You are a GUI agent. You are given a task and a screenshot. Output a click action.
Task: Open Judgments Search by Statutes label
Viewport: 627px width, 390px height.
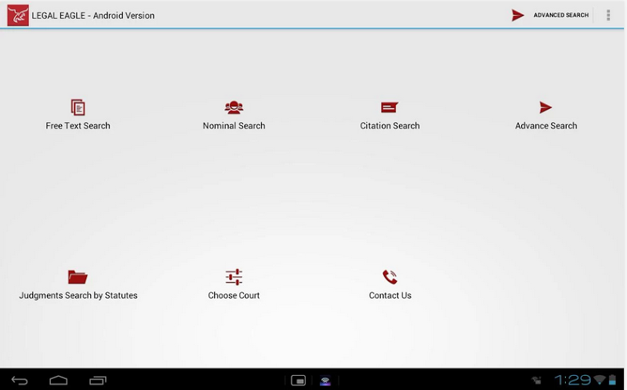(x=78, y=295)
